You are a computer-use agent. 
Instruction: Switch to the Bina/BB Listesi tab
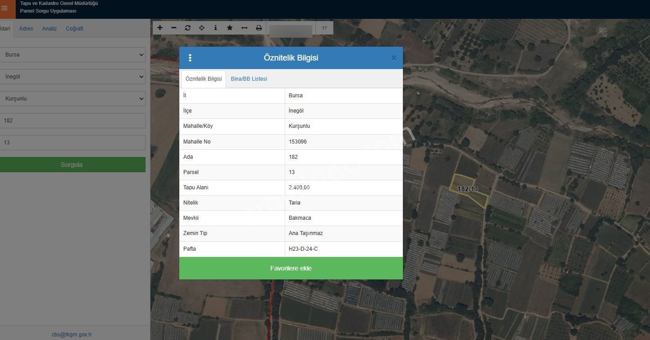[x=249, y=79]
